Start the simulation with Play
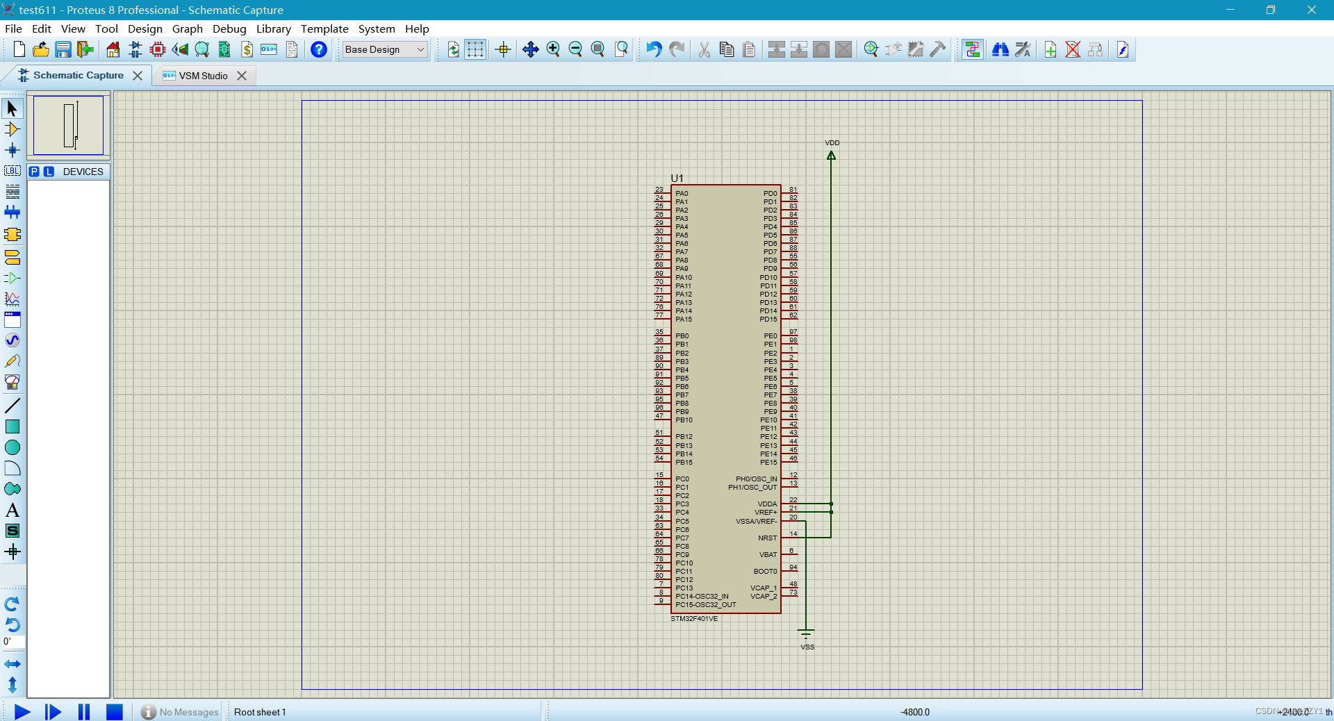This screenshot has width=1334, height=721. click(22, 712)
